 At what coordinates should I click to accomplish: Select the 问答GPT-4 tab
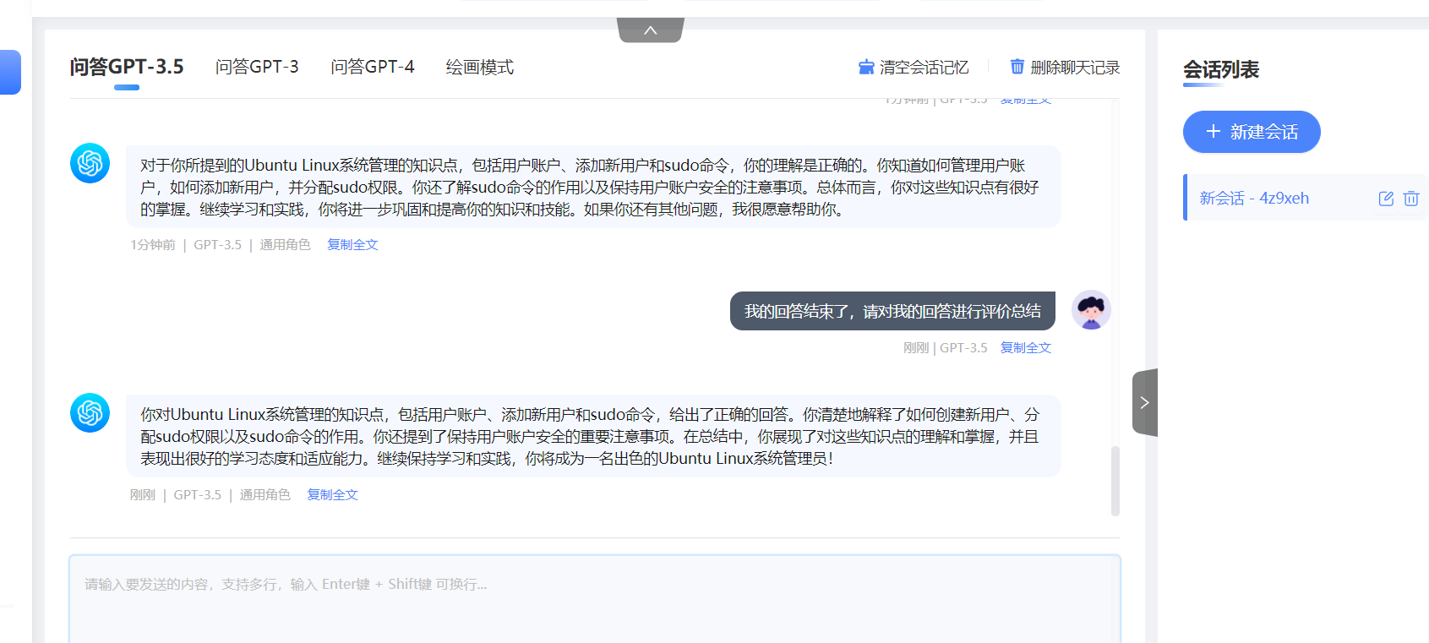(373, 67)
